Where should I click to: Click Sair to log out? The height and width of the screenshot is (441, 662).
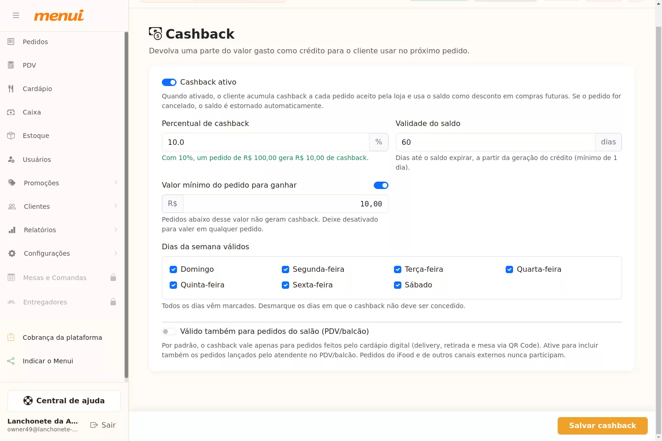pos(103,425)
